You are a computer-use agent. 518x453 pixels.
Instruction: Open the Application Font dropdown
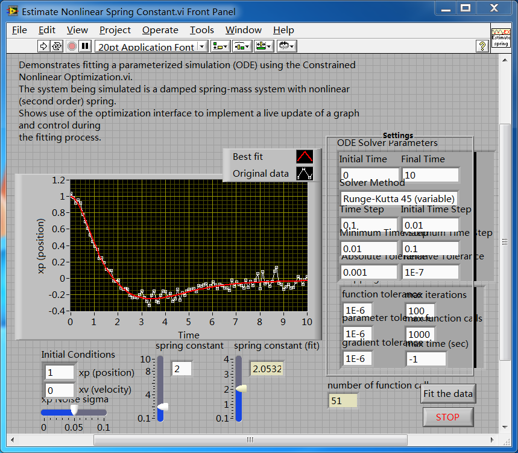(x=151, y=46)
